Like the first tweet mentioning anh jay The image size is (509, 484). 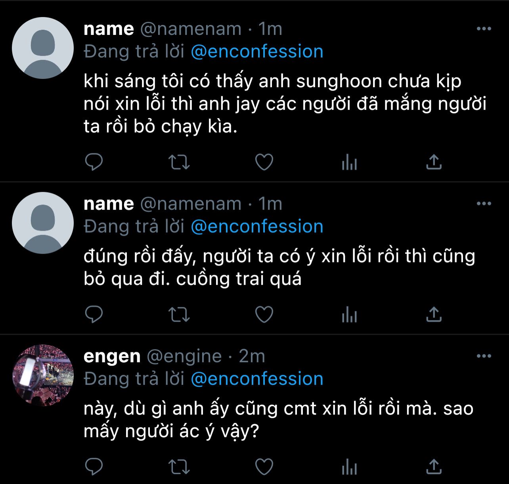(264, 162)
